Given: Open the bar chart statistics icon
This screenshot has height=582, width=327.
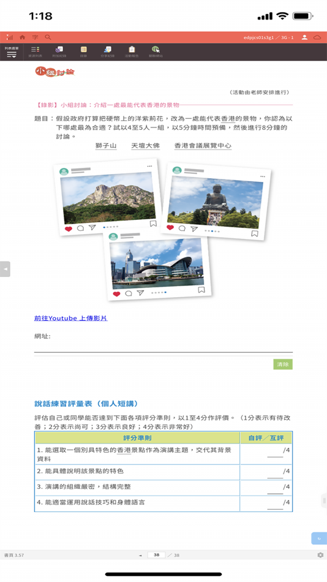Looking at the screenshot, I should pyautogui.click(x=10, y=37).
